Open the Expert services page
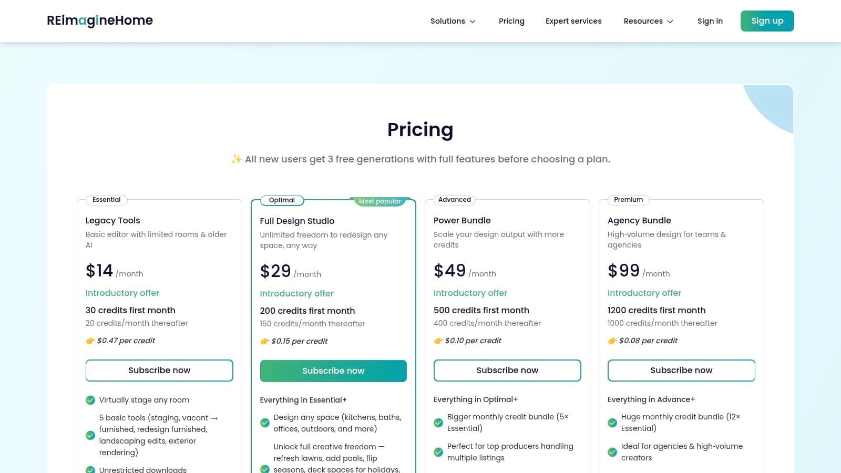Screen dimensions: 841x473 pos(573,21)
